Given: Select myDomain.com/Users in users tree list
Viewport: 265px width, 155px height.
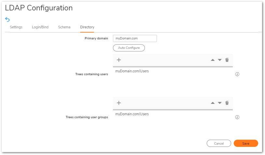Looking at the screenshot, I should [132, 71].
